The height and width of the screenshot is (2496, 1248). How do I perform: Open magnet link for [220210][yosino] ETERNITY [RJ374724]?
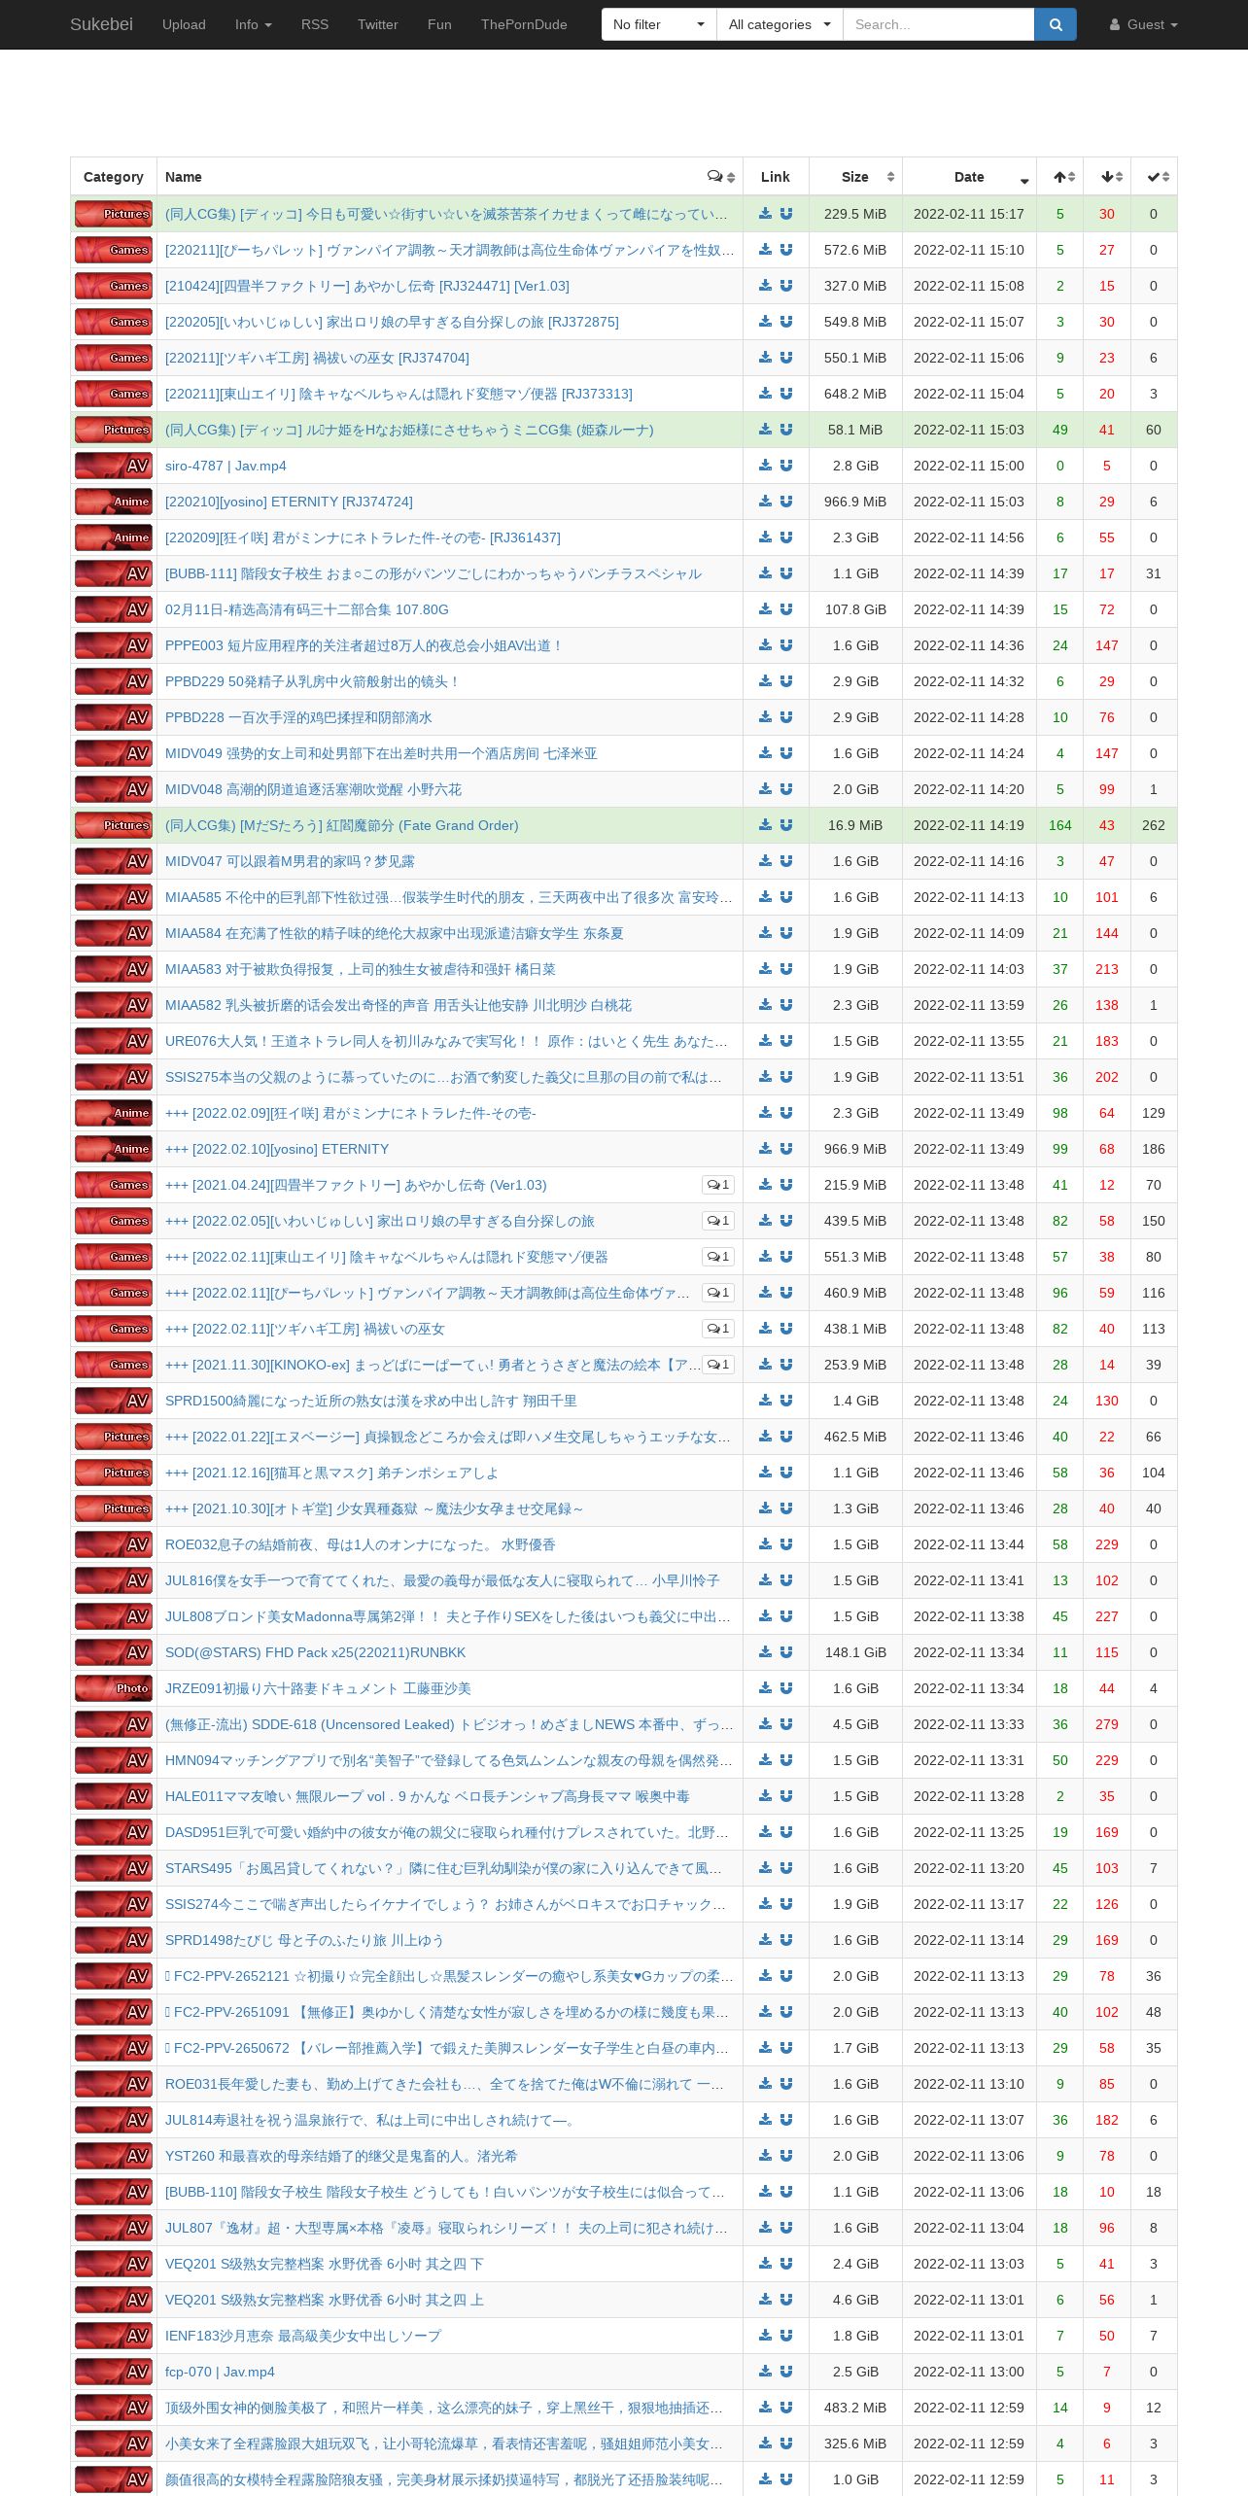tap(786, 502)
